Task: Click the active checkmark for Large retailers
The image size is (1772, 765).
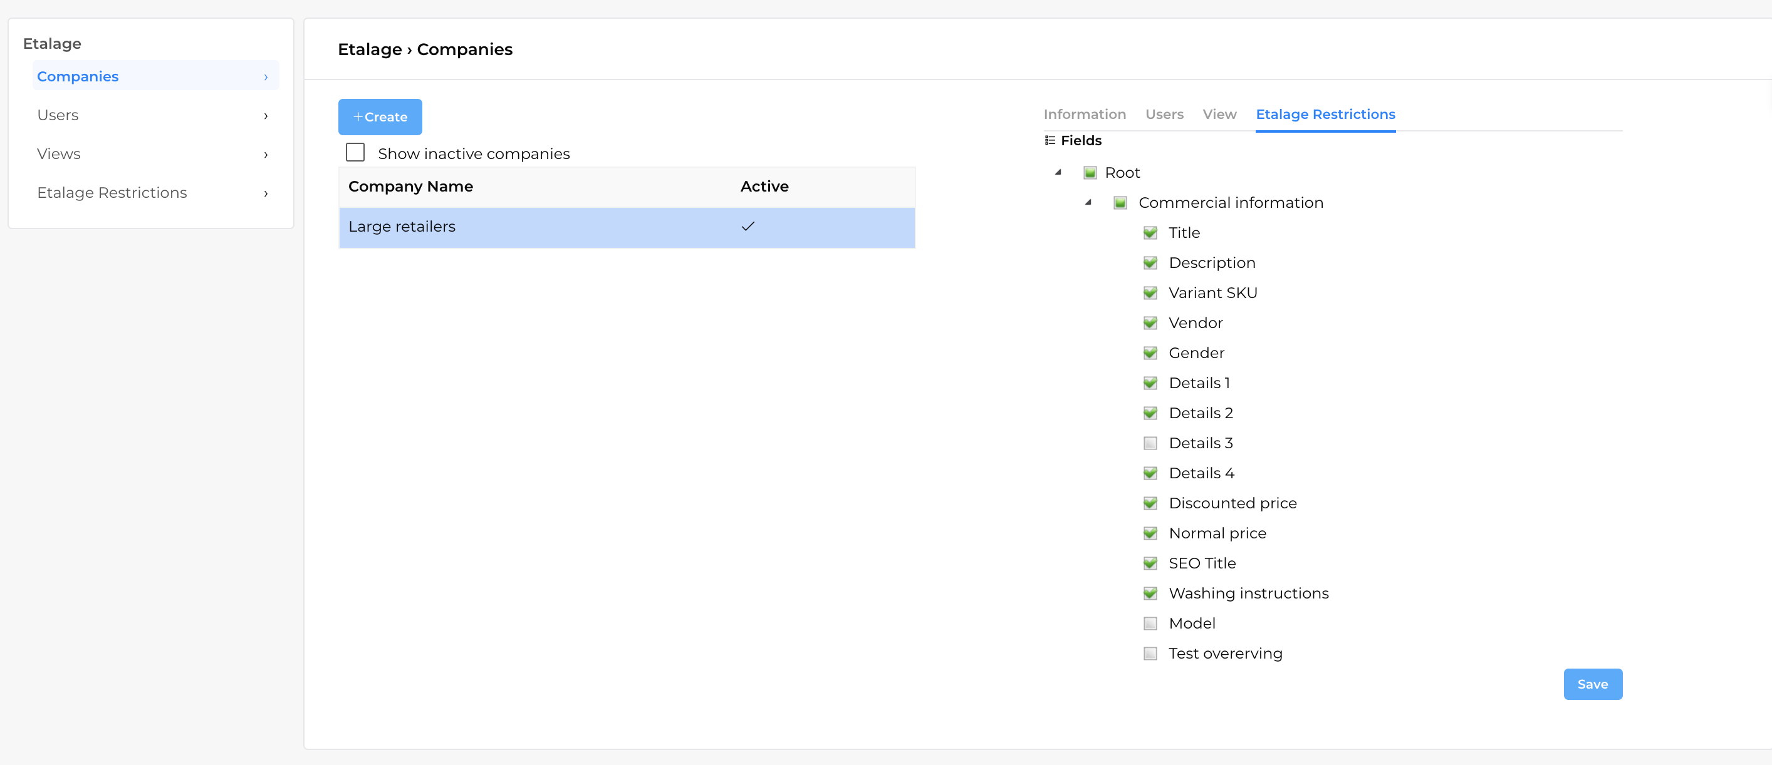Action: [748, 226]
